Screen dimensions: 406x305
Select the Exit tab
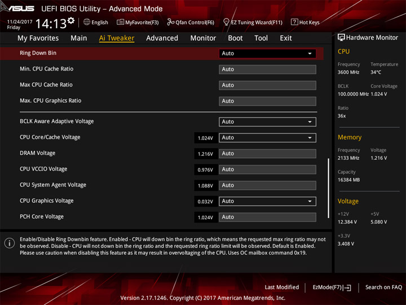[286, 38]
